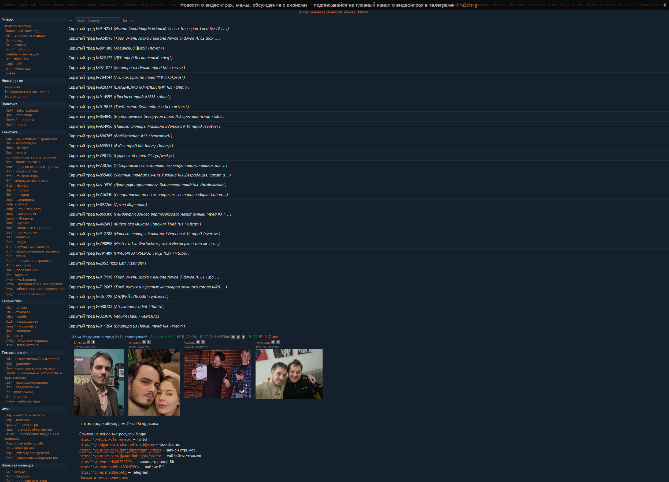Click the search magnifier icon next to king.jpg
Screen dimensions: 669x482
(88, 342)
